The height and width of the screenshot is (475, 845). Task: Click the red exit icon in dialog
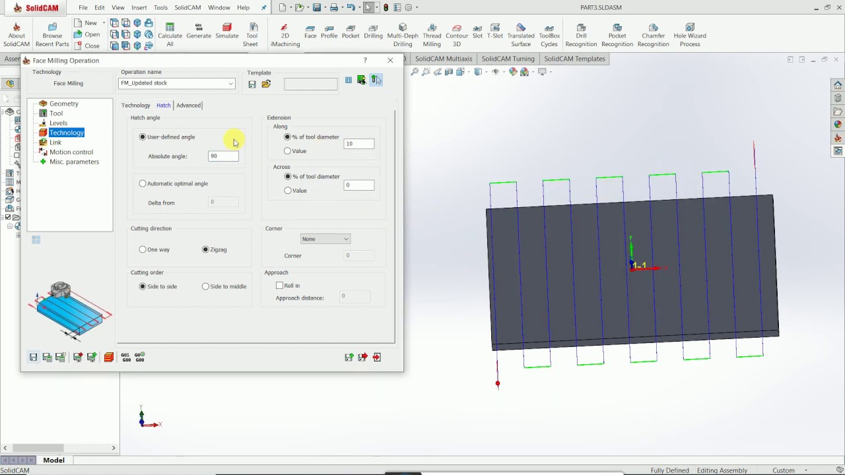click(377, 357)
